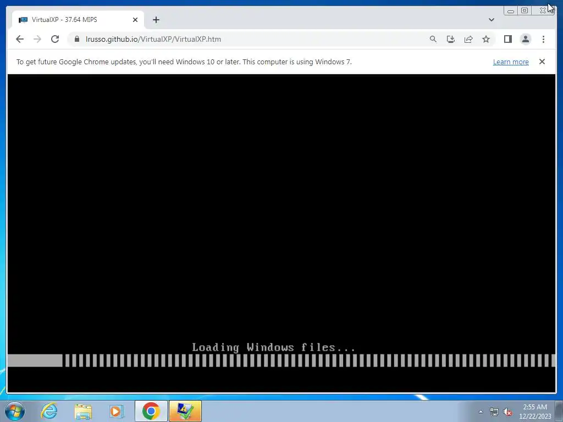This screenshot has height=422, width=563.
Task: Click the Show desktop strip on the taskbar
Action: pos(559,411)
